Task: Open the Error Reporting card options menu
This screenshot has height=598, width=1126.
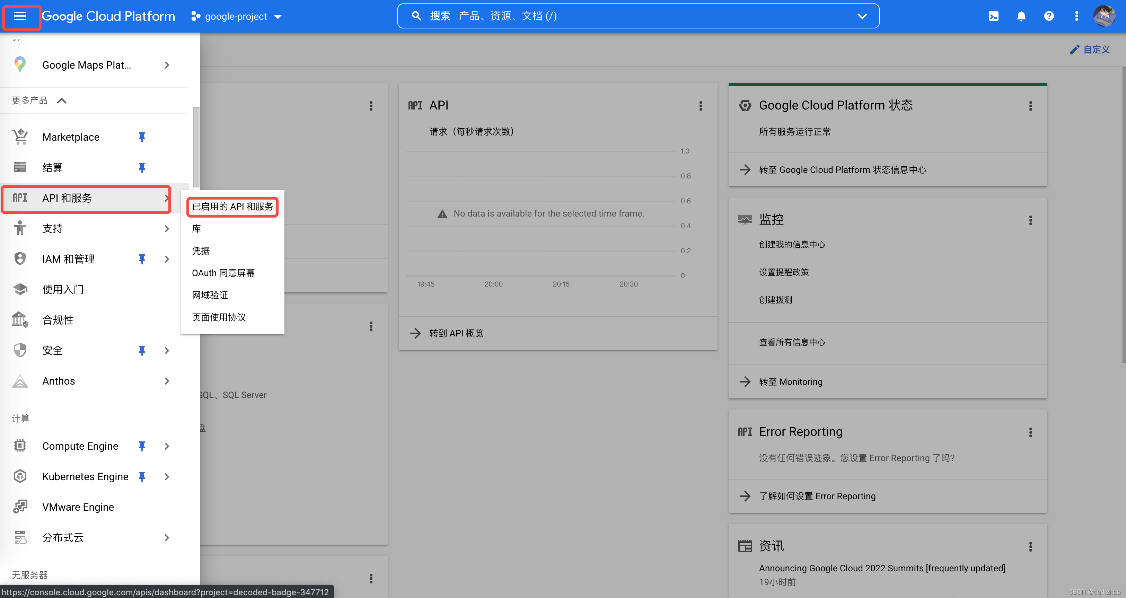Action: click(x=1030, y=432)
